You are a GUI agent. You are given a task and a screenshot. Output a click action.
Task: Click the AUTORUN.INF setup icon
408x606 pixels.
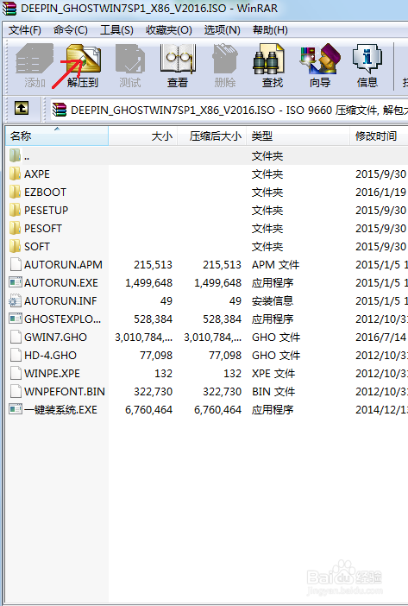click(16, 300)
